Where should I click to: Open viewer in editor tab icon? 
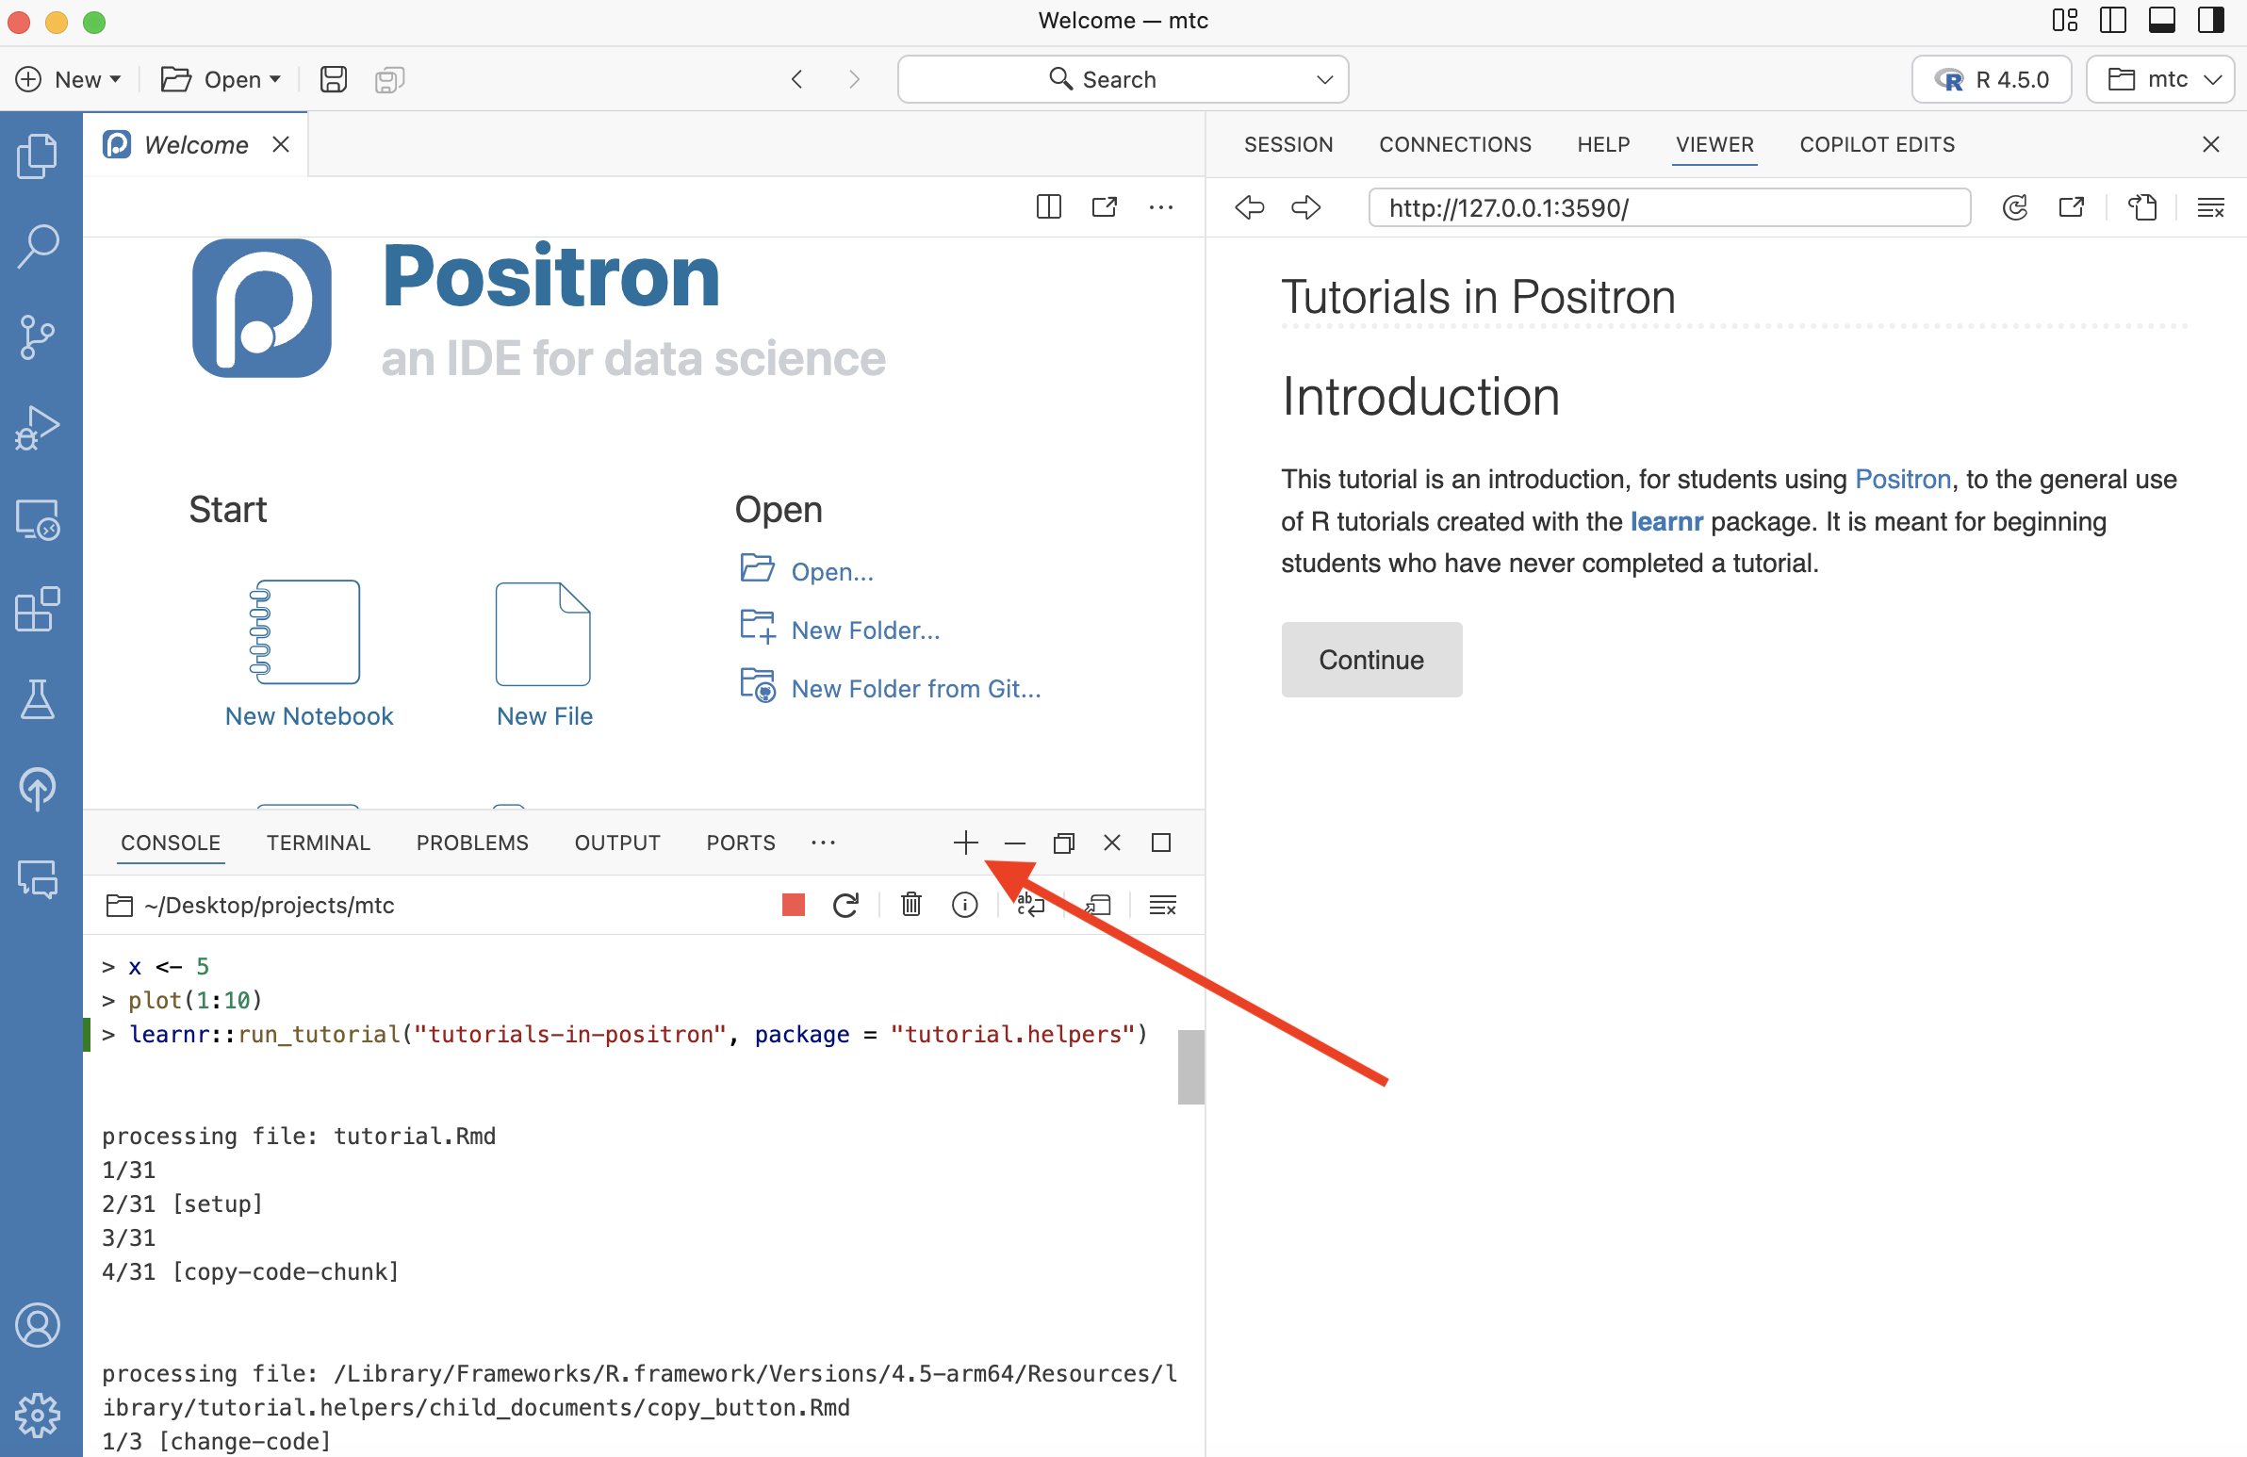(2142, 206)
